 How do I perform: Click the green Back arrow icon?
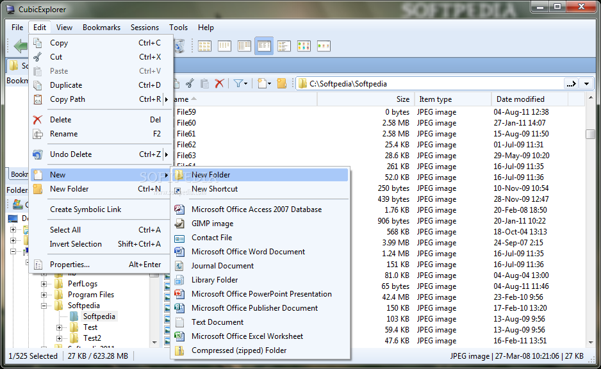pyautogui.click(x=21, y=46)
